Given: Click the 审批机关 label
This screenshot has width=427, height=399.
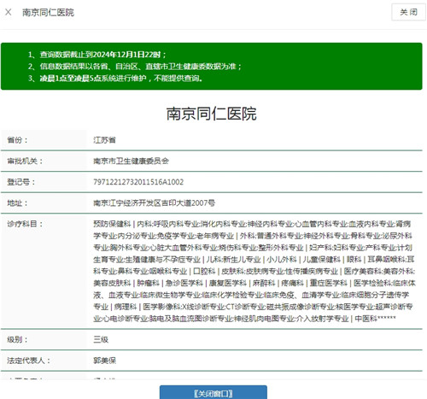Looking at the screenshot, I should click(x=25, y=161).
